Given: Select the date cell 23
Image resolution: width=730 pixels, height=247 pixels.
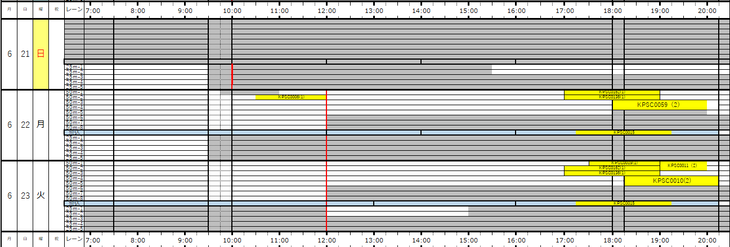Looking at the screenshot, I should pyautogui.click(x=25, y=196).
